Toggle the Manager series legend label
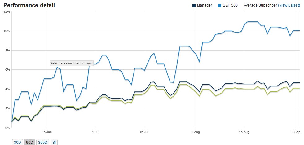 coord(205,5)
